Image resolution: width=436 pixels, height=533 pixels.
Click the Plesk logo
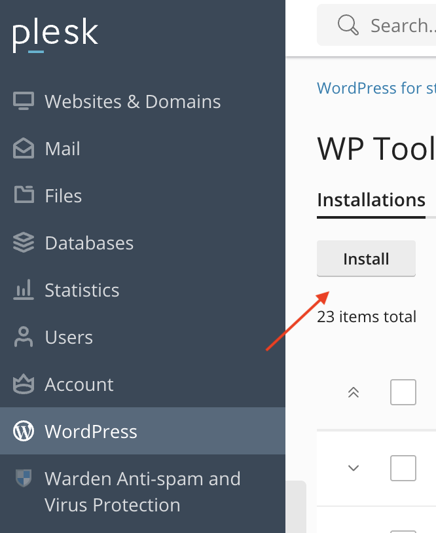55,34
